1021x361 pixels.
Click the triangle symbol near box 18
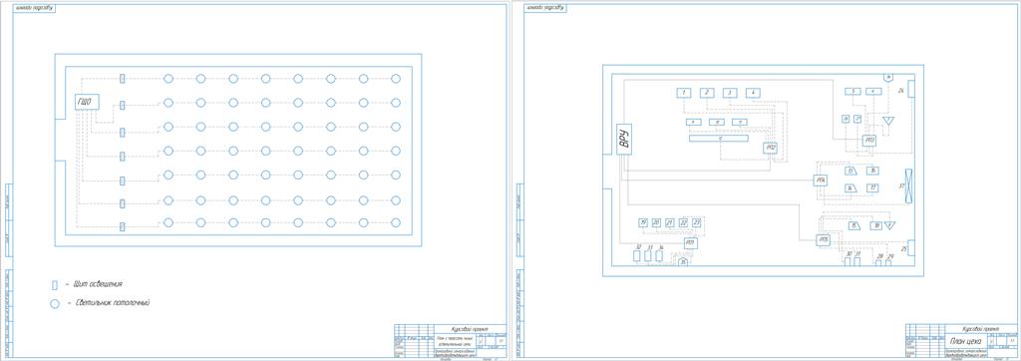[x=890, y=225]
